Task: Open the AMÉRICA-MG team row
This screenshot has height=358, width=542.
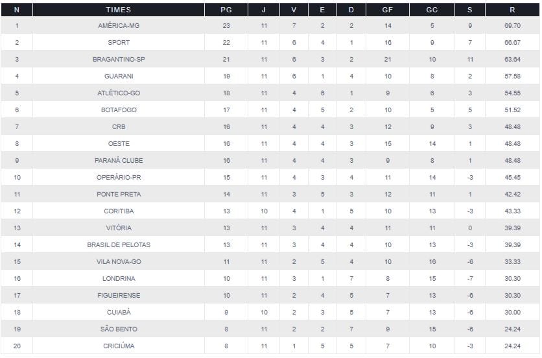Action: [119, 25]
